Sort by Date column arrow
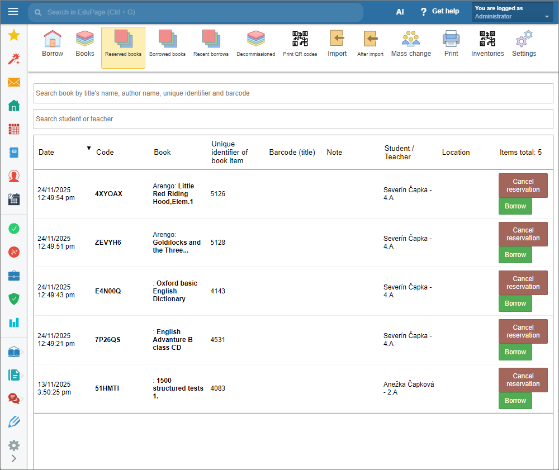The image size is (559, 470). coord(88,148)
